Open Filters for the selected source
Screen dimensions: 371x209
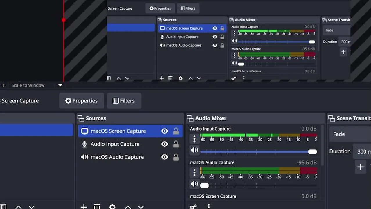tap(124, 101)
